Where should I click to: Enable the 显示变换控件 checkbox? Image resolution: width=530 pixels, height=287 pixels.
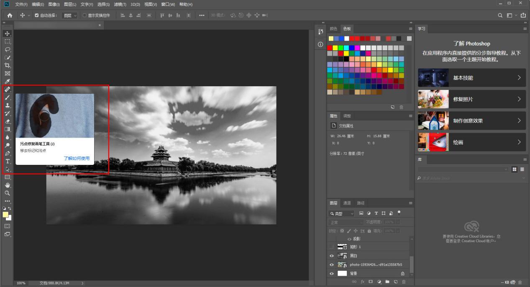coord(84,15)
